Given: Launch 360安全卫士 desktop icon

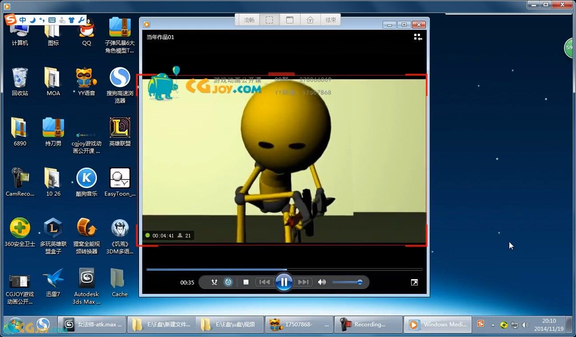Looking at the screenshot, I should [20, 233].
